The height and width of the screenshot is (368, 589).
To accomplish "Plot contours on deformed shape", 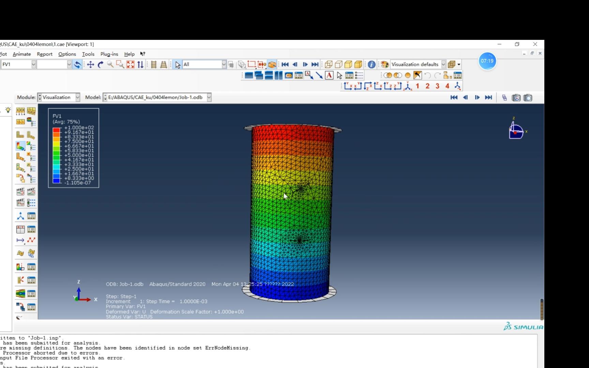I will tap(20, 146).
